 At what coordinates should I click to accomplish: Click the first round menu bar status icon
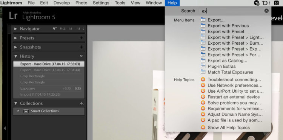pos(257,3)
